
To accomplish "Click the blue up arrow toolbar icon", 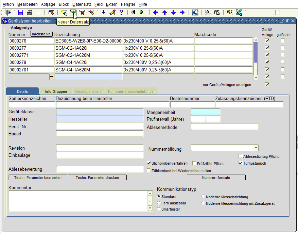I will click(164, 13).
